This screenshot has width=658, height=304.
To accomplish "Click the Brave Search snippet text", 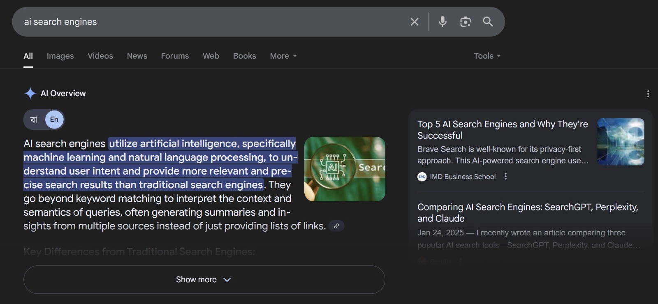I will pos(503,155).
